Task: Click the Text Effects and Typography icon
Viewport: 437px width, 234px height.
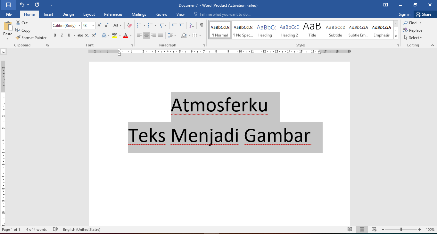Action: (104, 35)
